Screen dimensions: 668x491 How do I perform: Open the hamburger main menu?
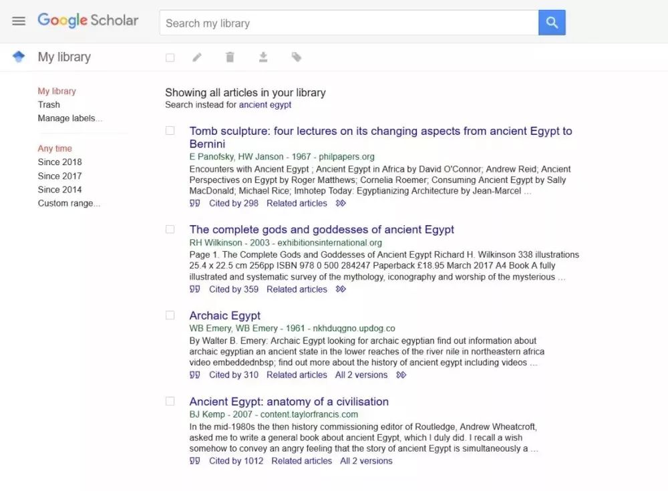[x=19, y=21]
